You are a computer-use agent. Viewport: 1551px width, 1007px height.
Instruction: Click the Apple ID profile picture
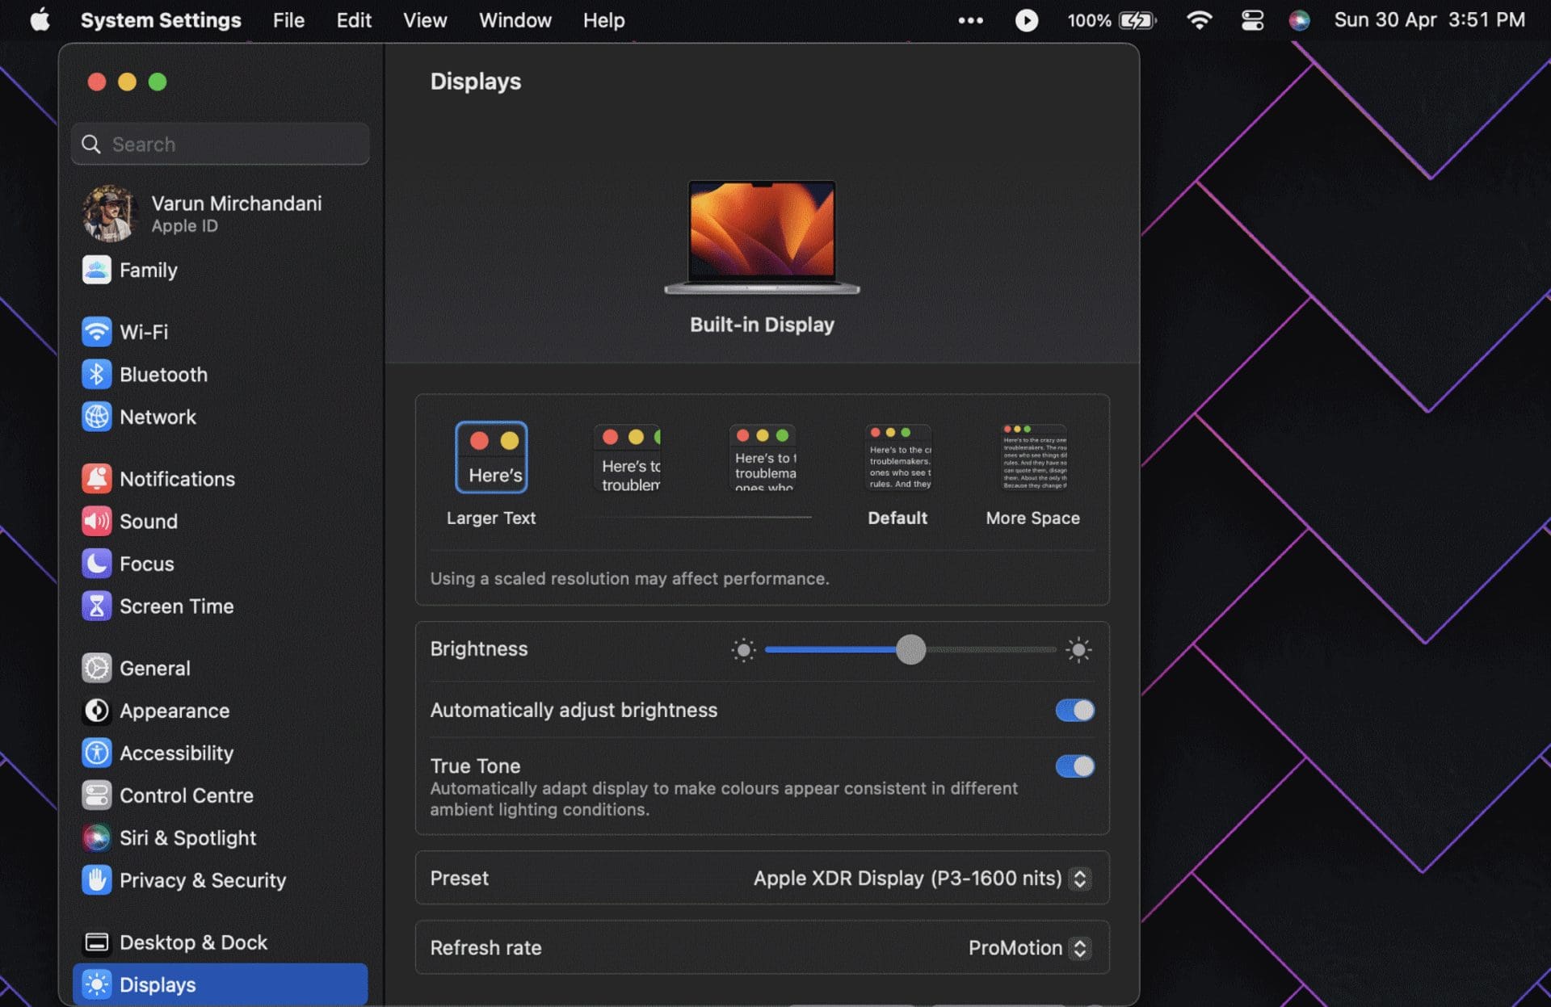pyautogui.click(x=110, y=214)
